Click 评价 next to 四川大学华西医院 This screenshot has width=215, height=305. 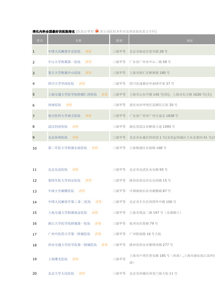coord(82,84)
